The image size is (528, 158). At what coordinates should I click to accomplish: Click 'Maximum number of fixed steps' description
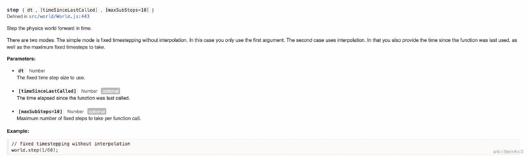79,118
